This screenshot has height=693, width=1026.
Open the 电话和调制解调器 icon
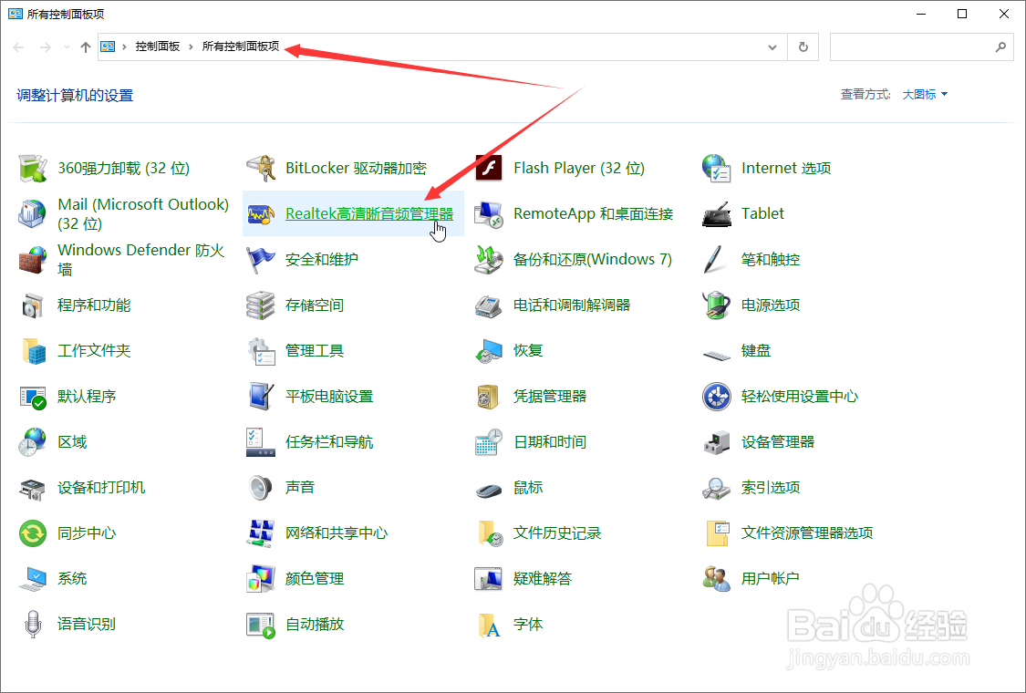pos(488,305)
